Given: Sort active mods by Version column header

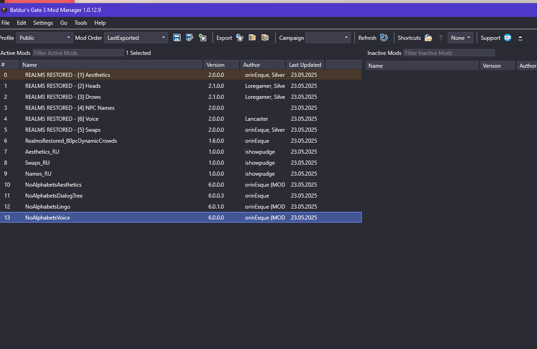Looking at the screenshot, I should [x=221, y=64].
